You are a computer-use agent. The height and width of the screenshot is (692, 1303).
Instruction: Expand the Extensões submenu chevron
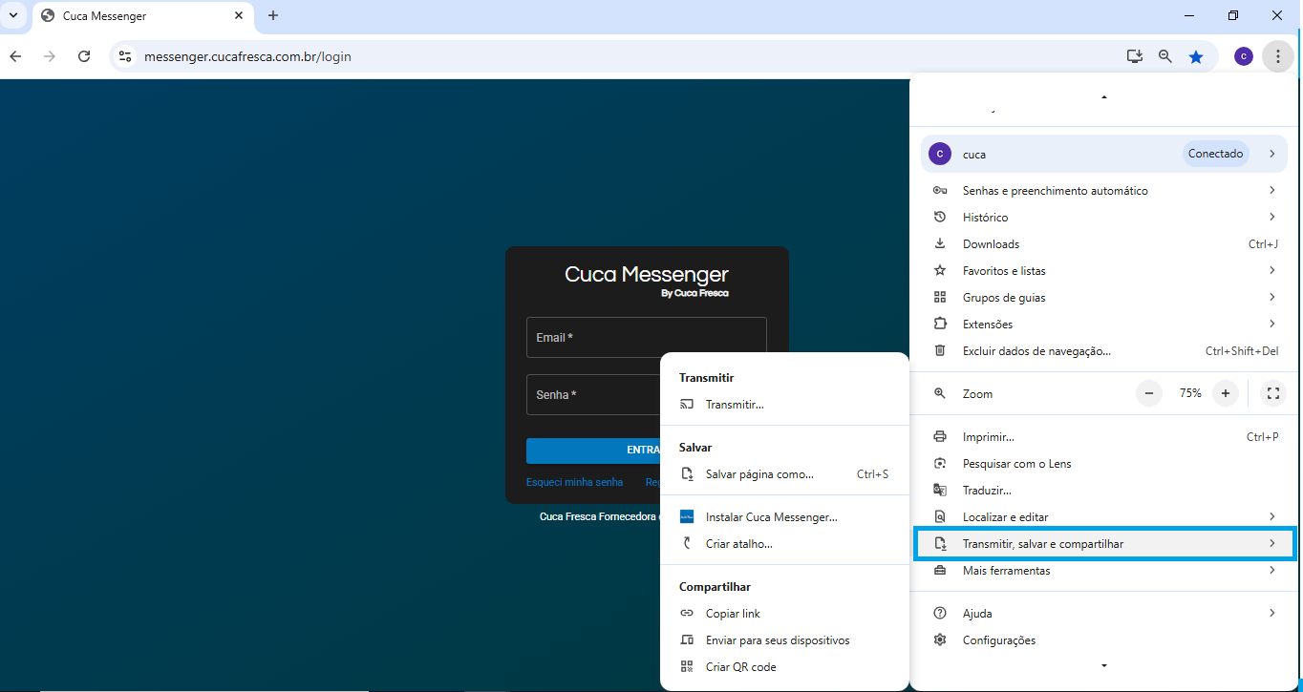1271,325
